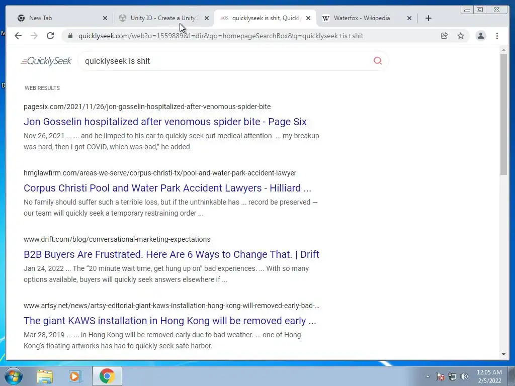Click the scrollbar down arrow

pyautogui.click(x=503, y=354)
